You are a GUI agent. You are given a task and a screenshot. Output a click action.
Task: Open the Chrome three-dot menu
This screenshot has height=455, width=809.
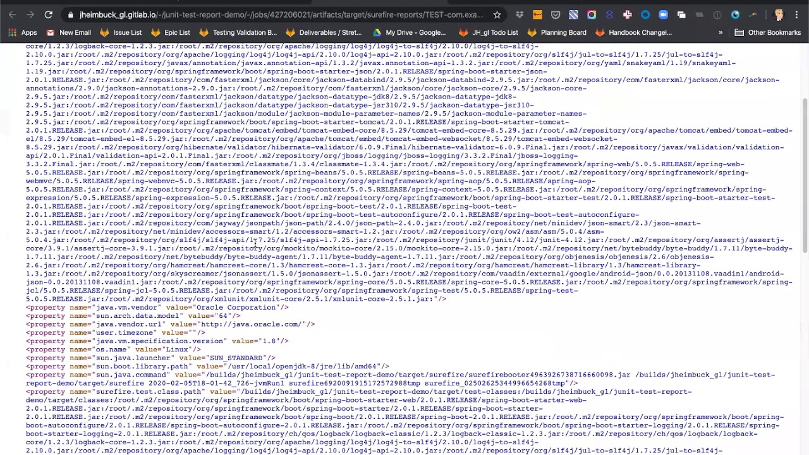point(796,15)
